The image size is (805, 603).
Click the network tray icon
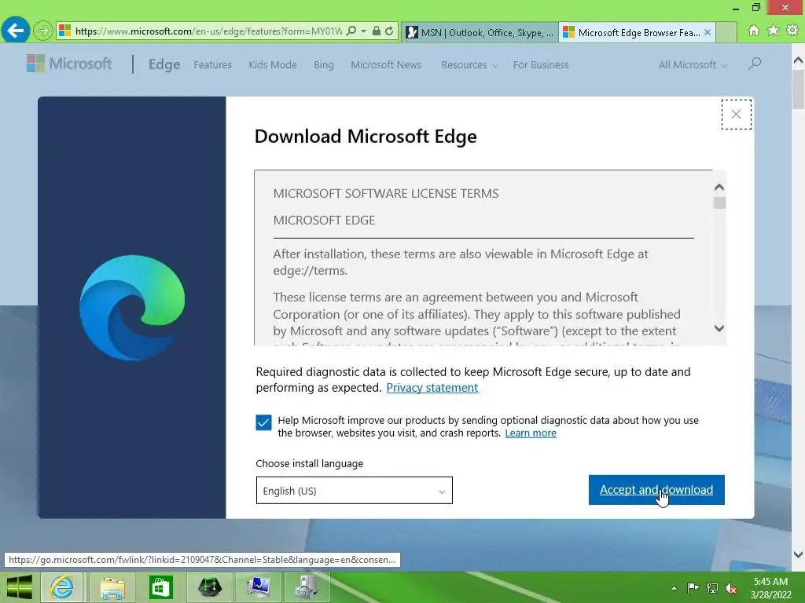pyautogui.click(x=711, y=588)
